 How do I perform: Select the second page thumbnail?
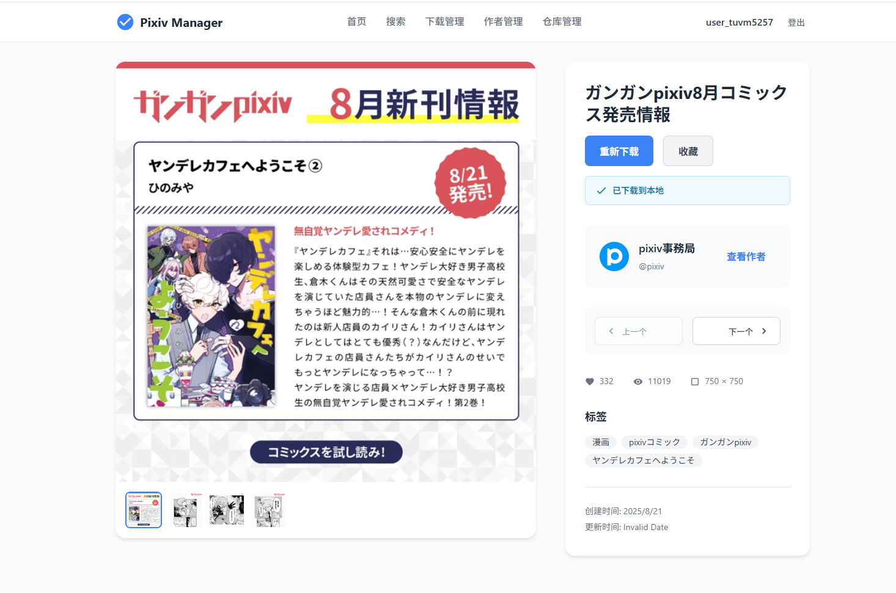pos(185,510)
